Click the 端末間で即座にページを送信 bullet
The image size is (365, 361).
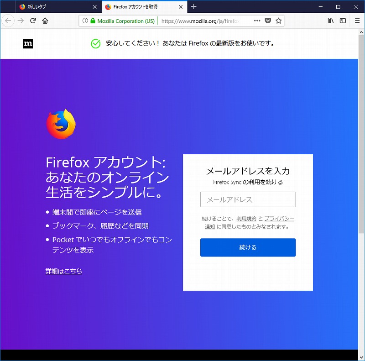click(x=97, y=212)
